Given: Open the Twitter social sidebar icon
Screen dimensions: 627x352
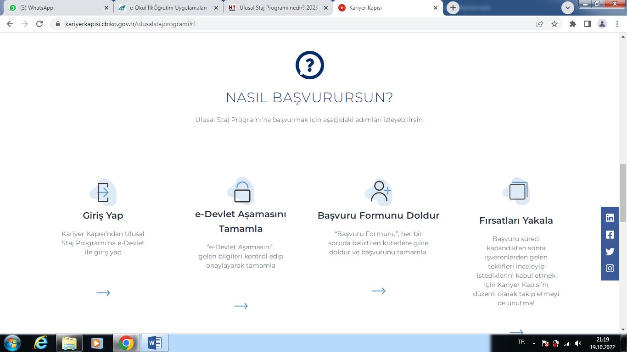Looking at the screenshot, I should (610, 252).
